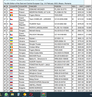The image size is (92, 97).
Task: Select the PIGEON column header
Action: 58,6
